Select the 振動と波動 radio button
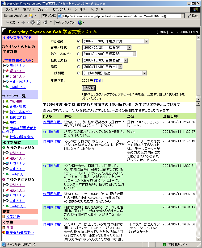The height and width of the screenshot is (248, 202). coord(78,60)
